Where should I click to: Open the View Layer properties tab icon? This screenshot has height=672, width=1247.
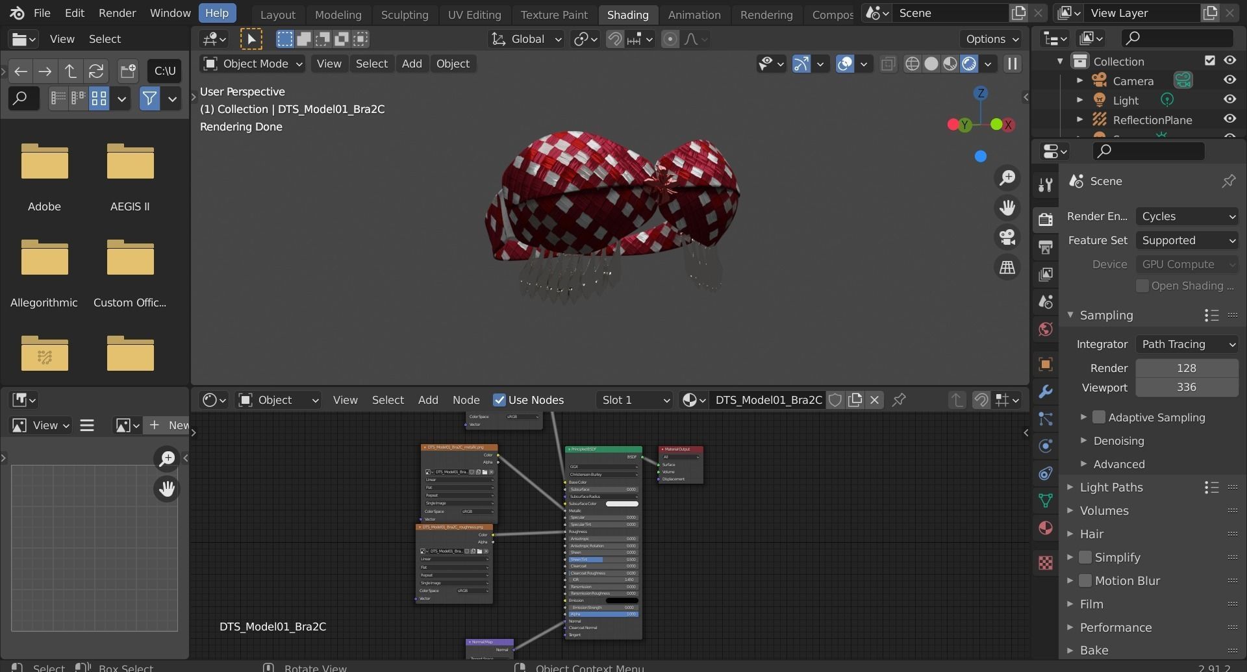pos(1045,274)
